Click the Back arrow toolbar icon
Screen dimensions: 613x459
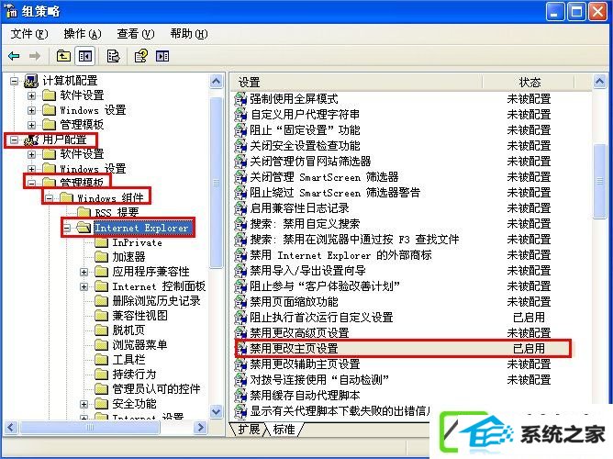click(14, 56)
